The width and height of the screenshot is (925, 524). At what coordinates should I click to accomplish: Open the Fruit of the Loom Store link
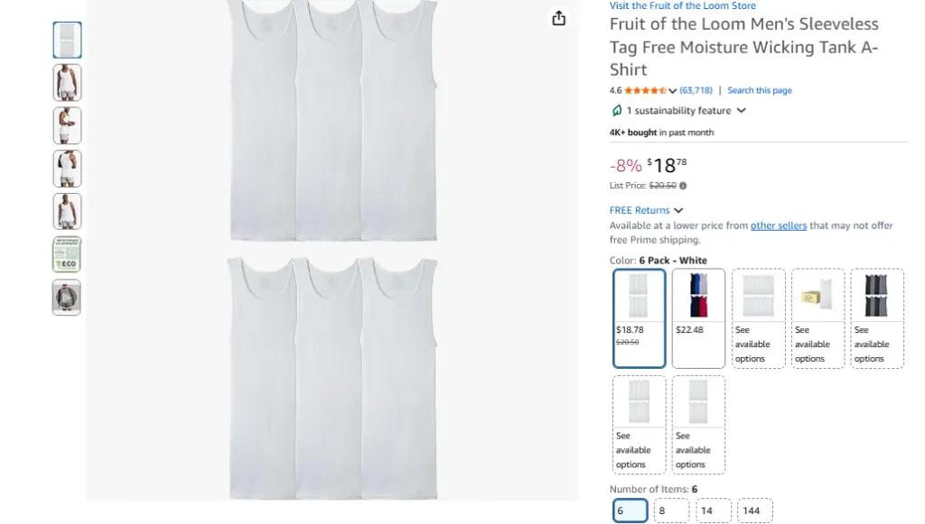pos(684,5)
